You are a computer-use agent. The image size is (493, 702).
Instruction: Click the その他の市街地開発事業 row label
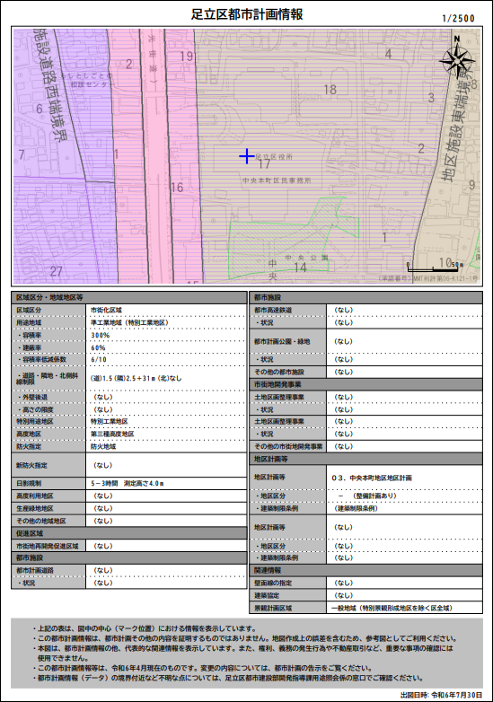click(x=288, y=446)
